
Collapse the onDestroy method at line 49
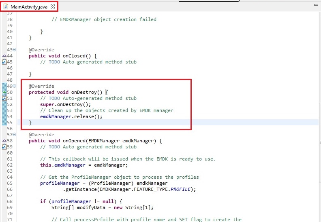tap(15, 86)
